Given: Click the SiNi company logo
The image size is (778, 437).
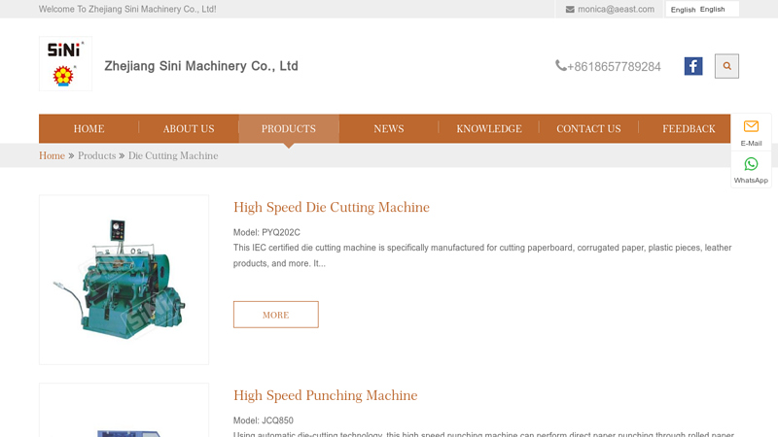Looking at the screenshot, I should [65, 63].
